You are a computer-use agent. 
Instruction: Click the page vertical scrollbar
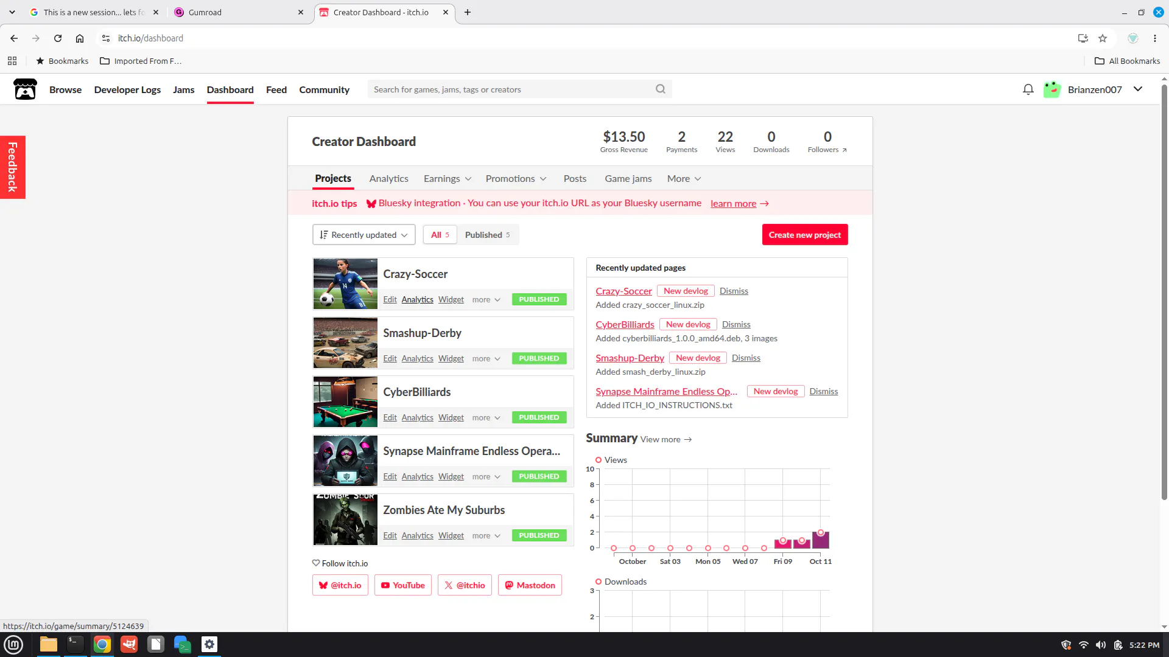pos(1164,292)
